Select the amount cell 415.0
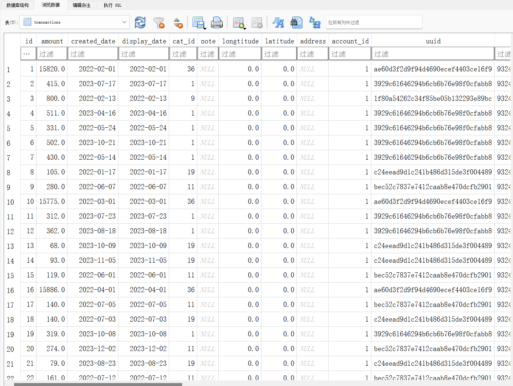 point(52,84)
